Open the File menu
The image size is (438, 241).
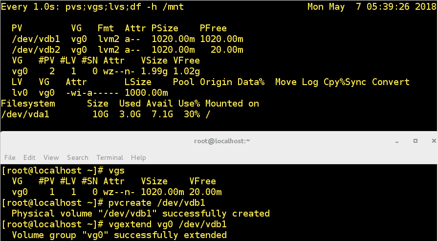[x=10, y=157]
